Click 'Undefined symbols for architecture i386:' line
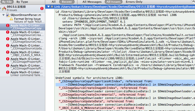 [90, 78]
